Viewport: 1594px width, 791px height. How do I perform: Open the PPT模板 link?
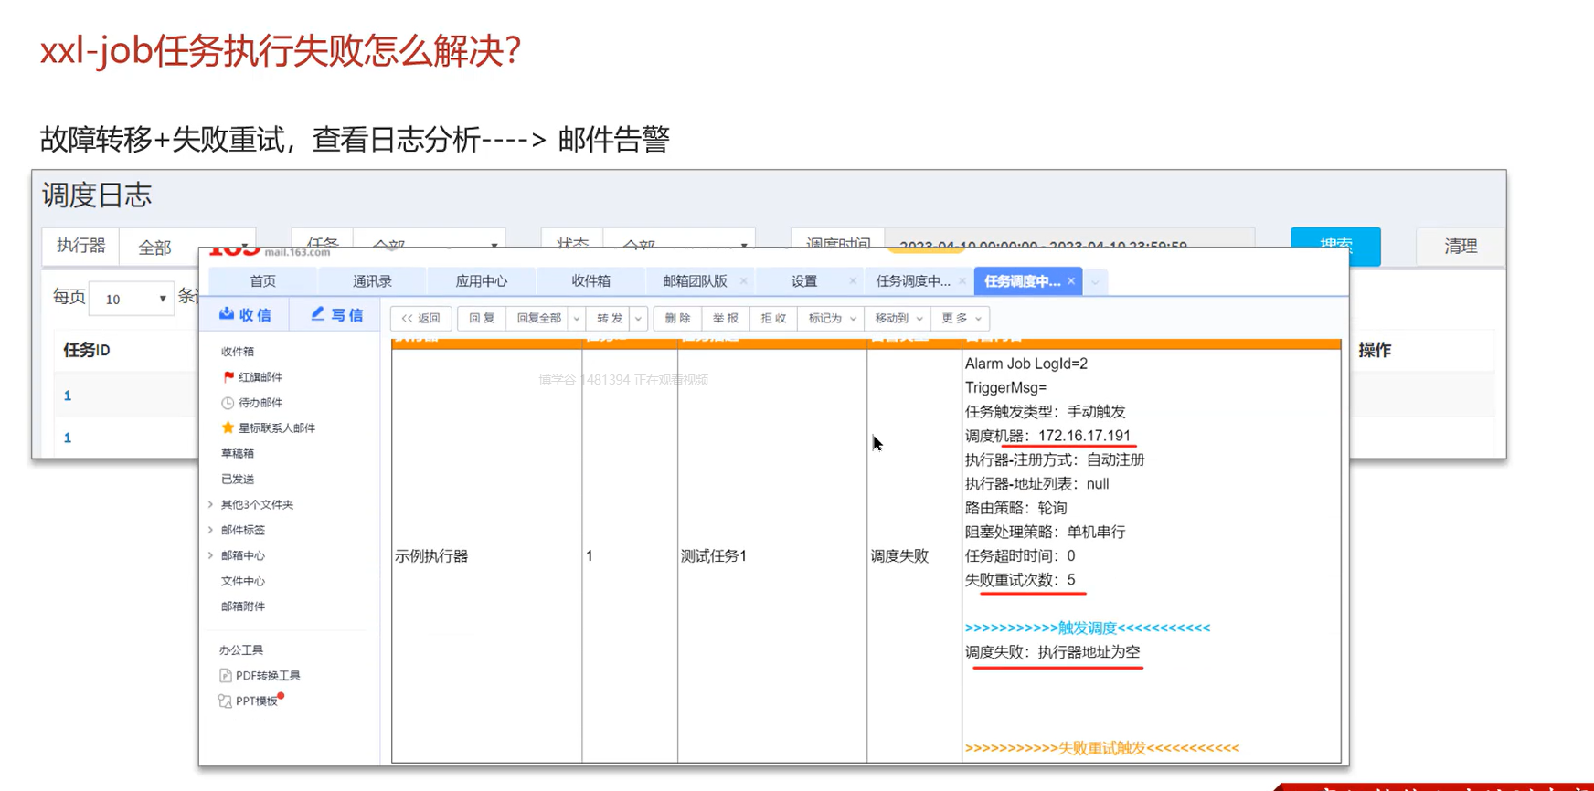pos(257,701)
